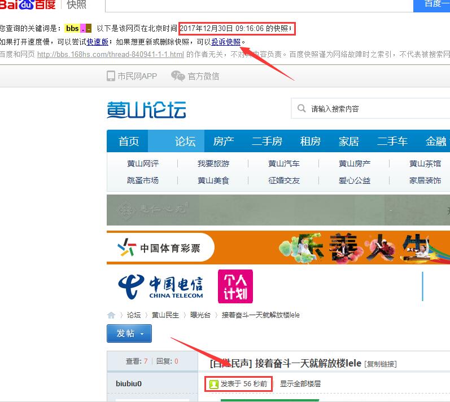
Task: Open the 快速版 link
Action: pyautogui.click(x=98, y=42)
